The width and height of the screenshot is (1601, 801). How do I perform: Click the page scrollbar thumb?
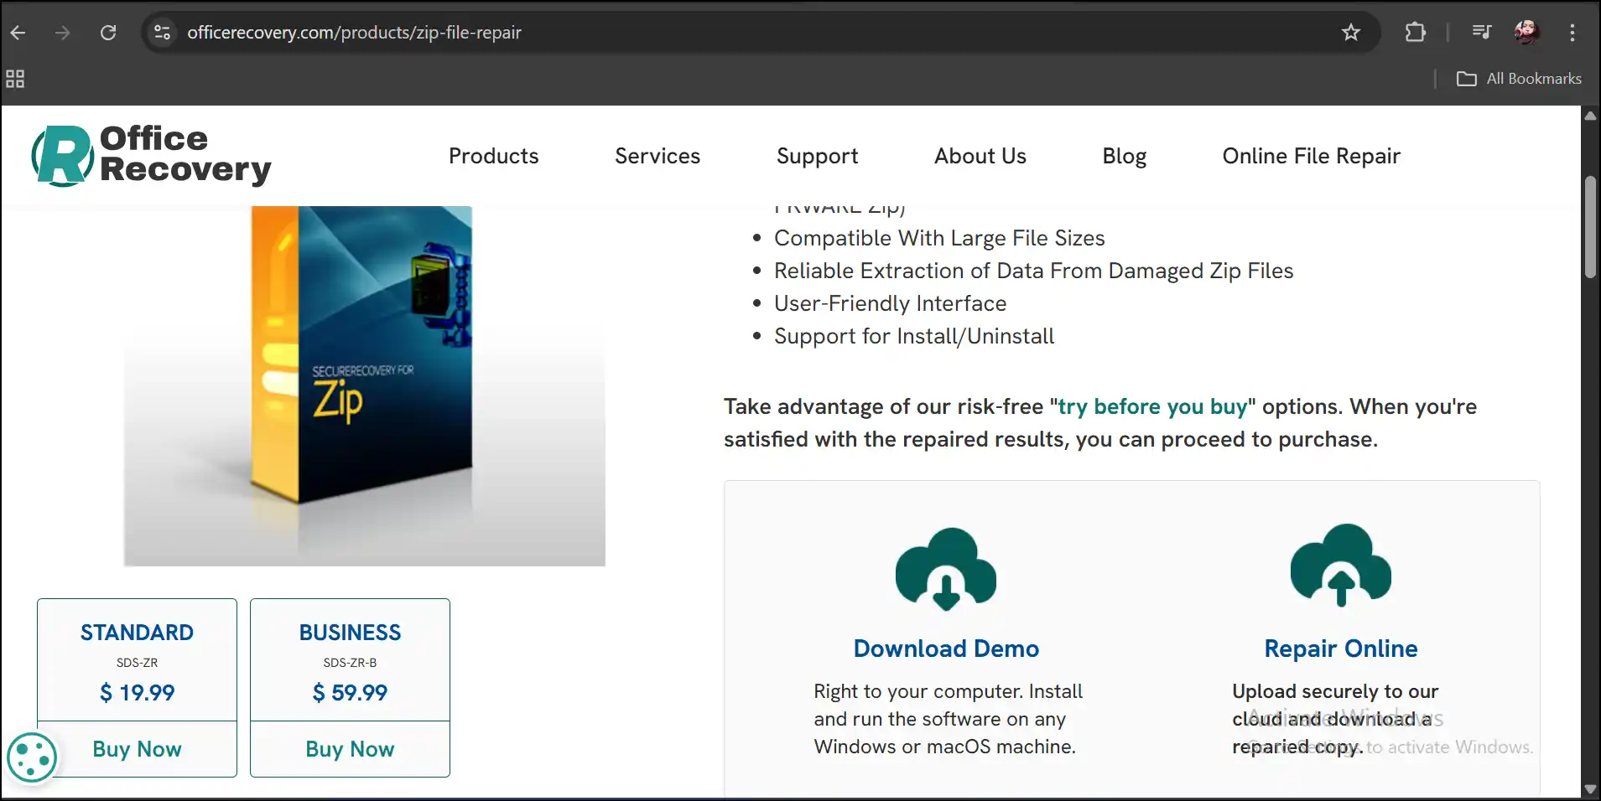pos(1590,227)
